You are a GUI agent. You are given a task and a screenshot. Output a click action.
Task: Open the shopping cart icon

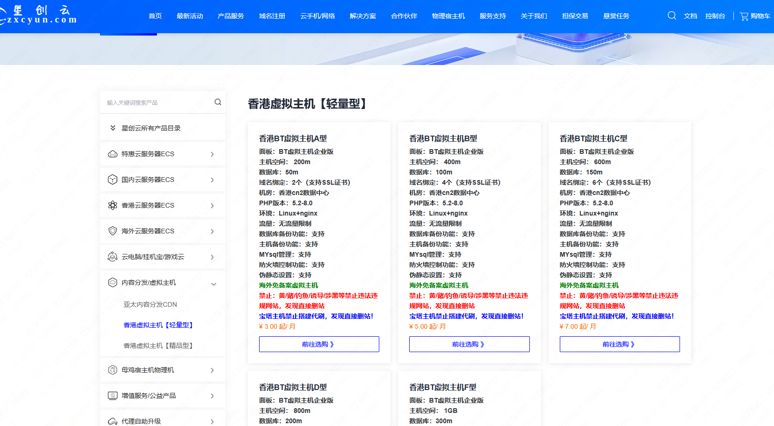click(x=744, y=16)
